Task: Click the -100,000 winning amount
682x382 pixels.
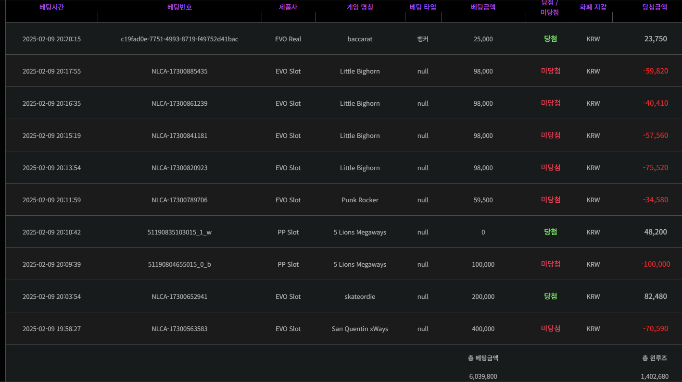Action: click(x=655, y=264)
